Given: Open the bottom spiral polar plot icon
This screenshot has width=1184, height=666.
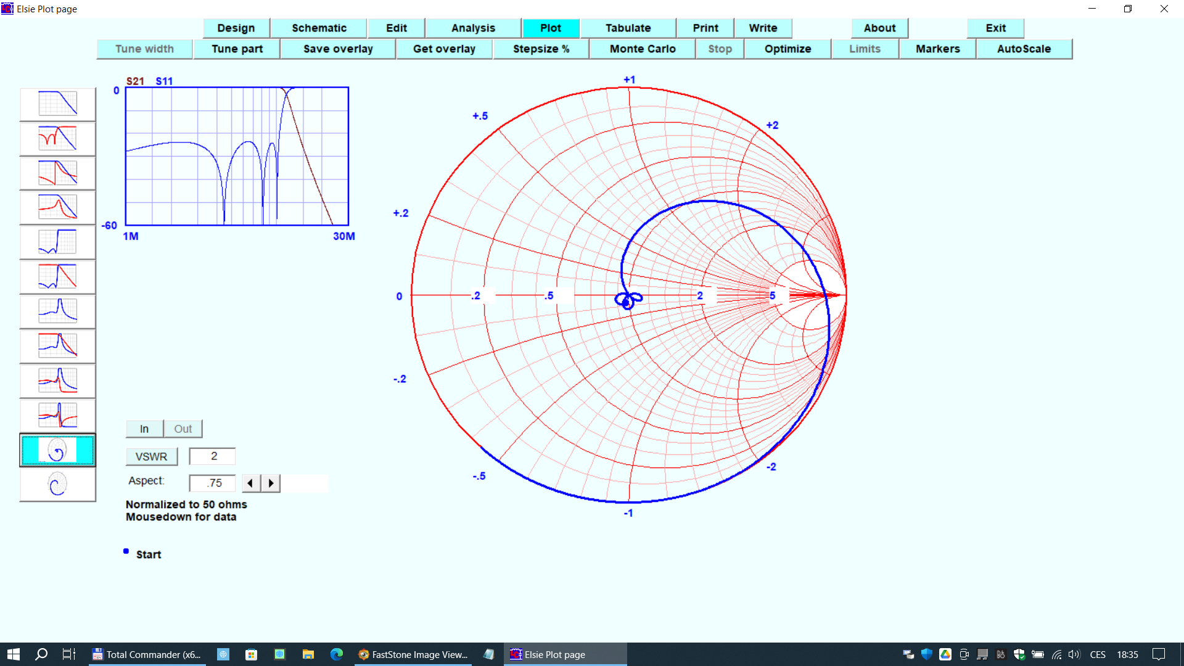Looking at the screenshot, I should 57,485.
